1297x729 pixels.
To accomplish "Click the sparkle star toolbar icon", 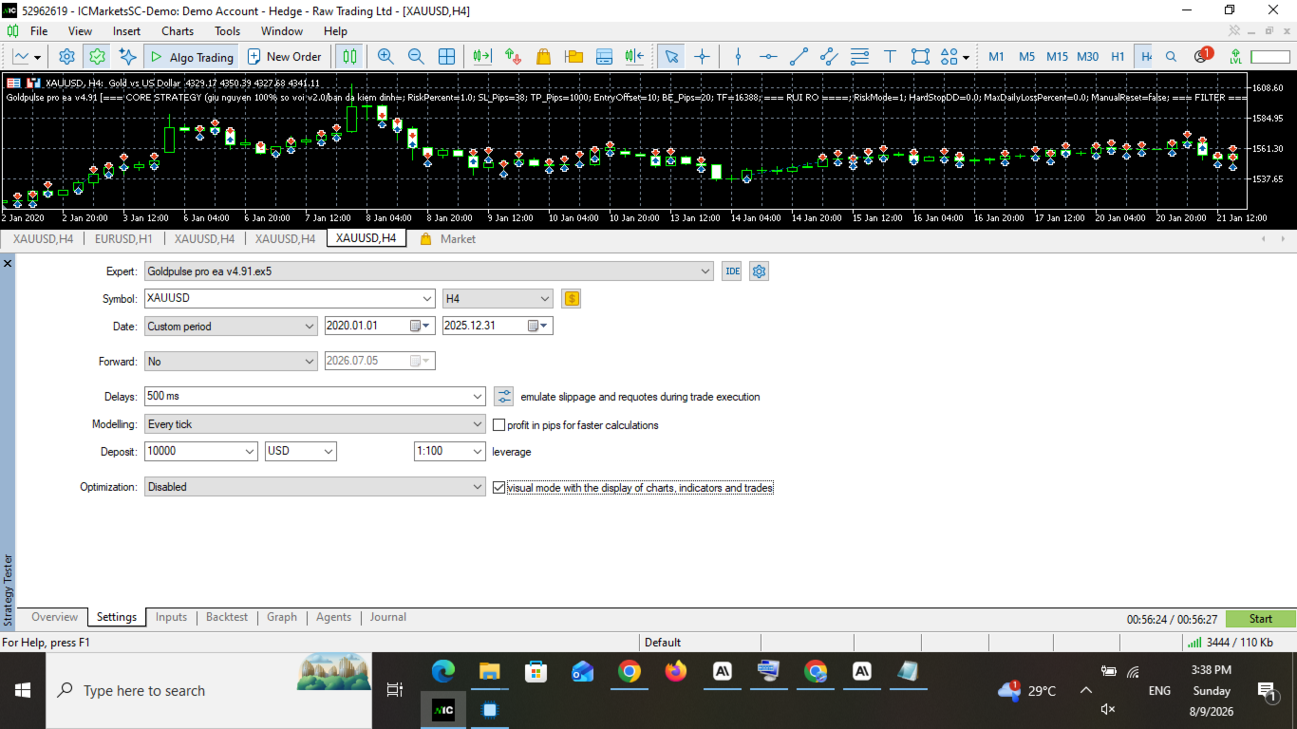I will (127, 56).
